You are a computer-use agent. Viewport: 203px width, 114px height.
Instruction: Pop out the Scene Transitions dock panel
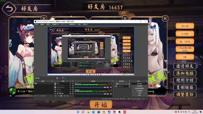pyautogui.click(x=129, y=81)
